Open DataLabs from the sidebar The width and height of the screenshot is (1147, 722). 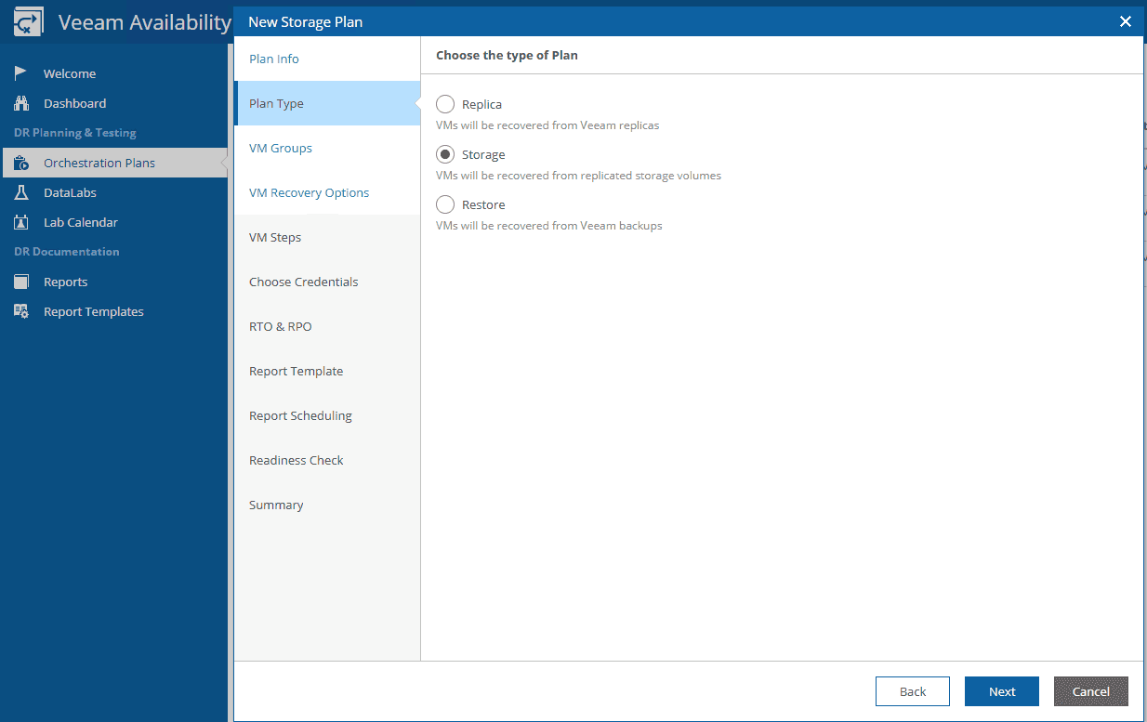click(x=113, y=192)
